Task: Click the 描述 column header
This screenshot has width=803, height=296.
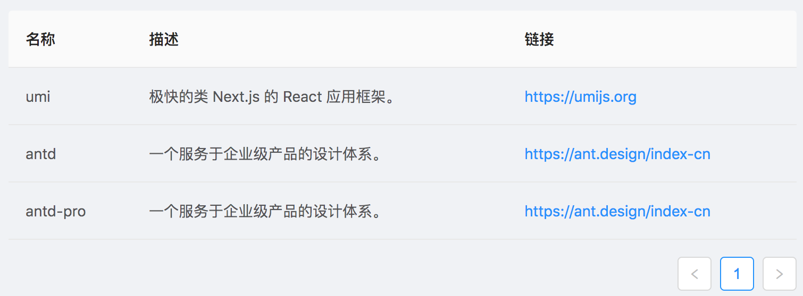Action: [164, 39]
